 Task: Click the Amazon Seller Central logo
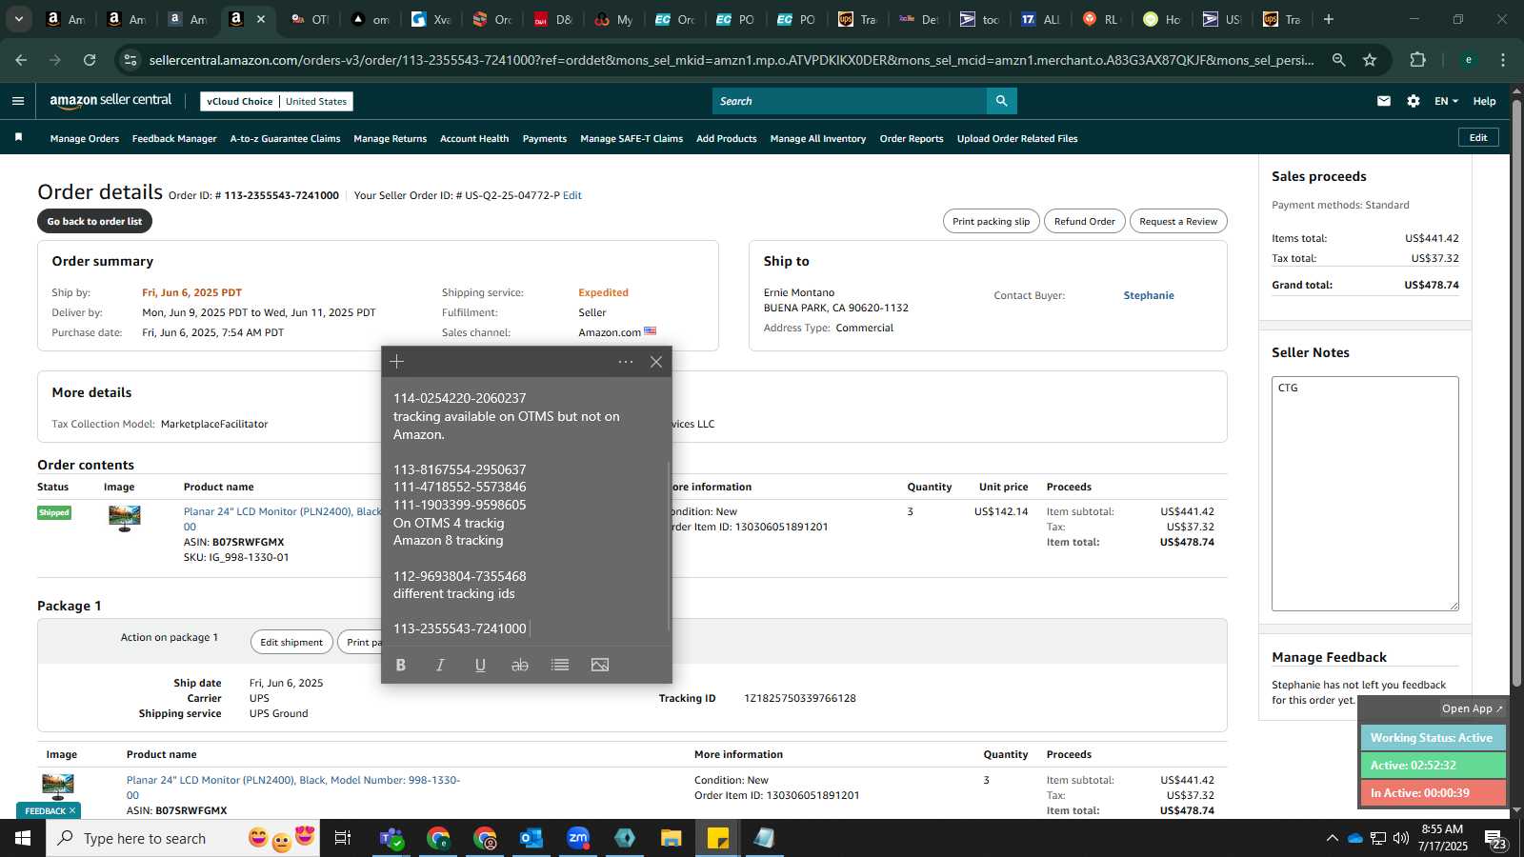110,100
